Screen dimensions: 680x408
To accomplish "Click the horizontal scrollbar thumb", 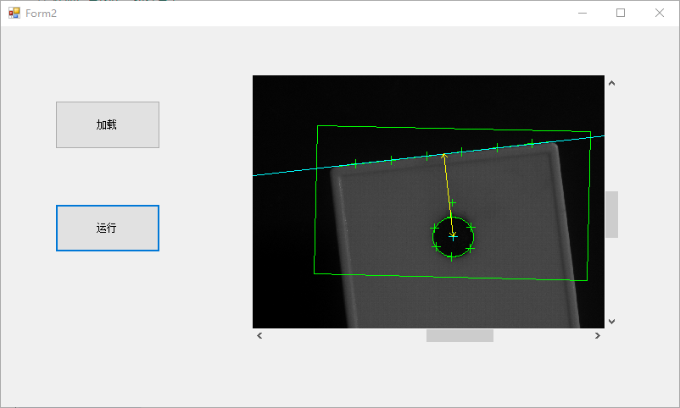I will pos(460,336).
